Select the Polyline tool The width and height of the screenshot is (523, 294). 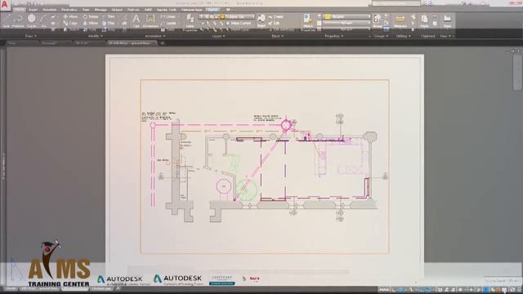[18, 20]
